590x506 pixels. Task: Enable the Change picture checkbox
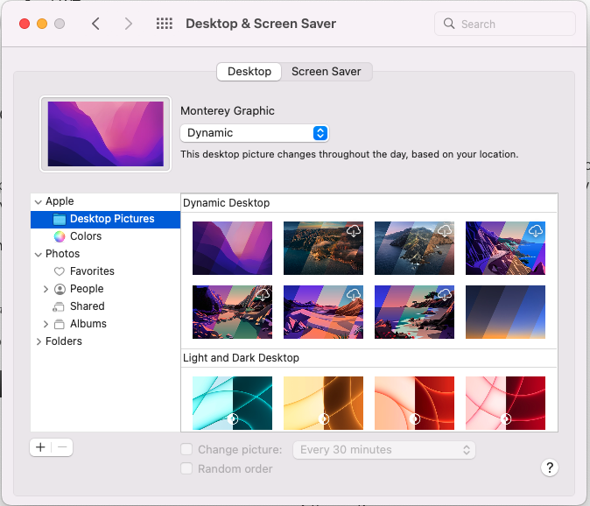click(x=186, y=449)
